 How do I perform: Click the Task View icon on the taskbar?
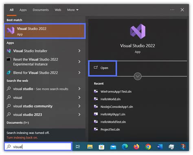coord(78,146)
